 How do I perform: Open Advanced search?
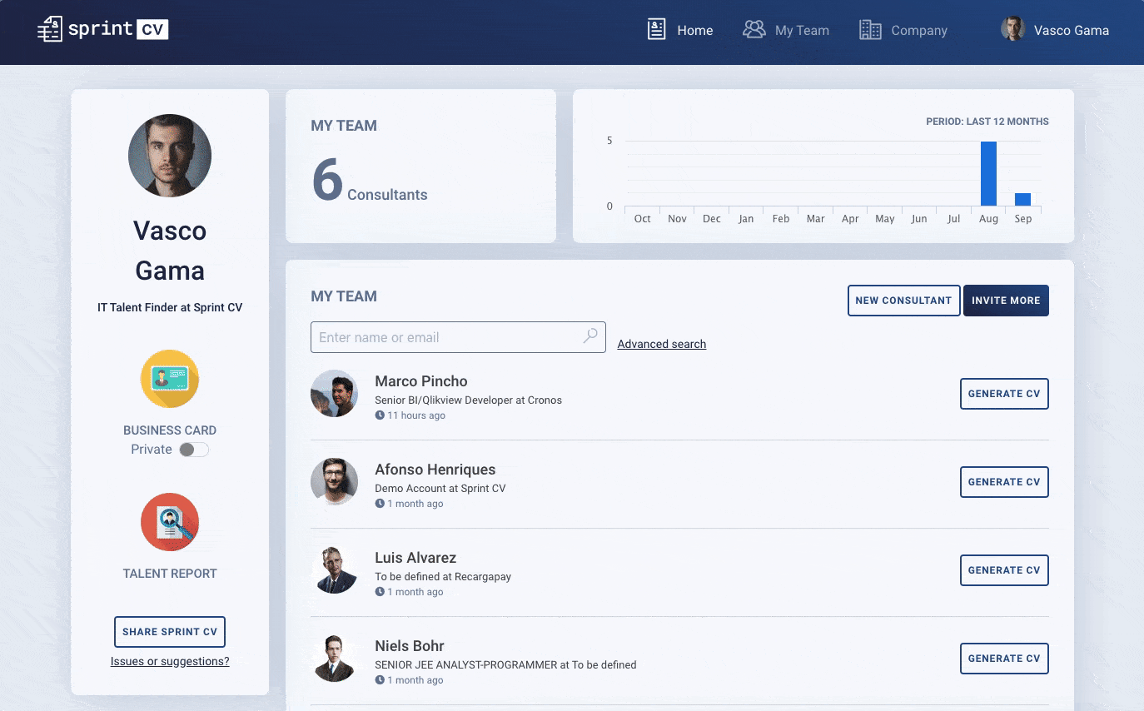(x=661, y=343)
